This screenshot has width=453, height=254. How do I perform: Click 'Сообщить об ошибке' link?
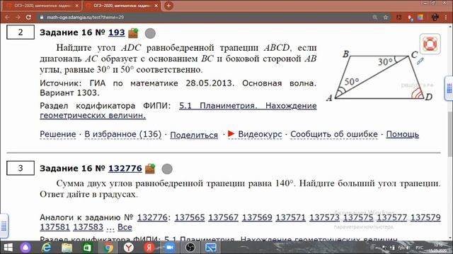[334, 134]
